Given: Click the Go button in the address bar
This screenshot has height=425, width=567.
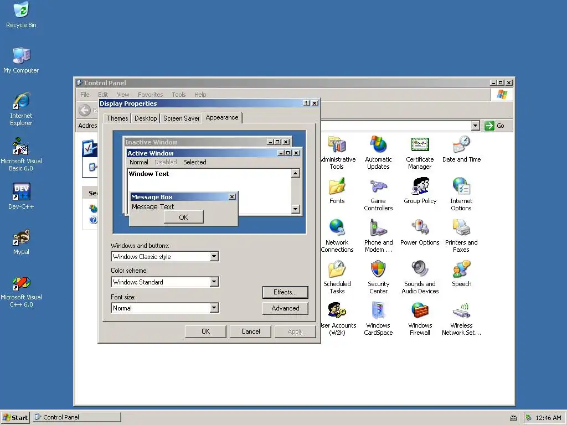Looking at the screenshot, I should [494, 126].
